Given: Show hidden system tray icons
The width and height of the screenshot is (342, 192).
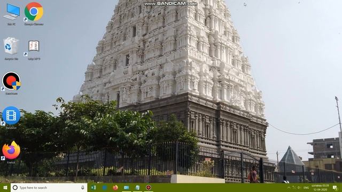Looking at the screenshot, I should pos(289,188).
